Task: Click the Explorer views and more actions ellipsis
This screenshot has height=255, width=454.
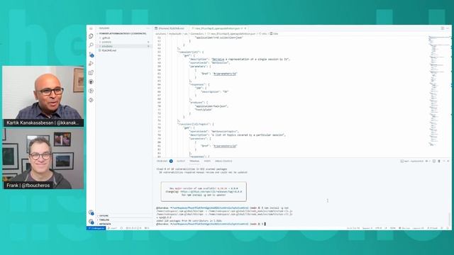Action: [x=148, y=28]
